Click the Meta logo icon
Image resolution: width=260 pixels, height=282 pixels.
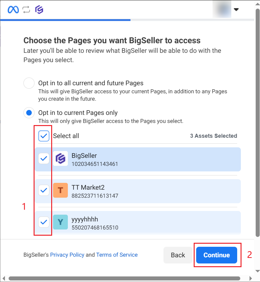(x=13, y=10)
